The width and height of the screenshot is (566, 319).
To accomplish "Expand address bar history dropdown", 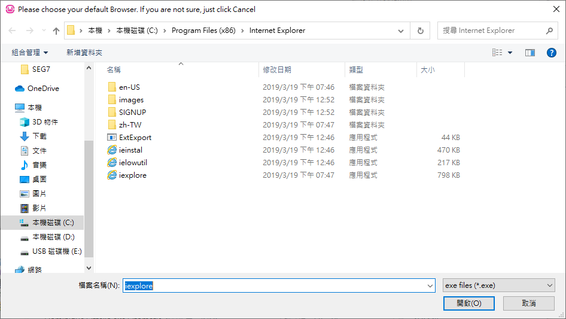I will (401, 31).
